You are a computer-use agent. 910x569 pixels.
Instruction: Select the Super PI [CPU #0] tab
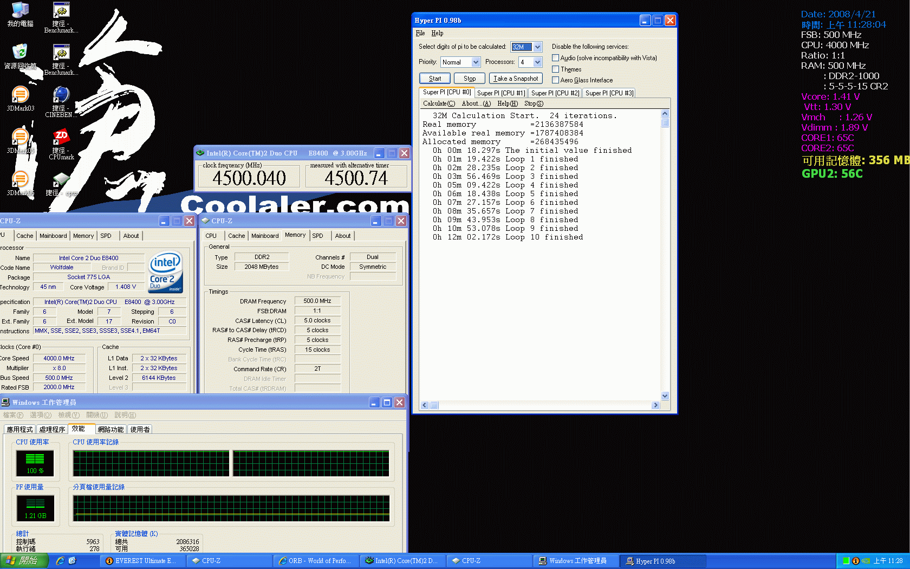(447, 93)
